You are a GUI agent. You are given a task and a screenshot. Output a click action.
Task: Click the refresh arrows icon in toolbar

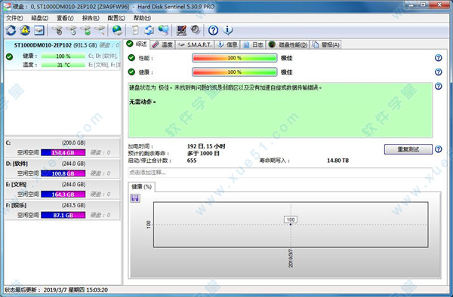11,30
